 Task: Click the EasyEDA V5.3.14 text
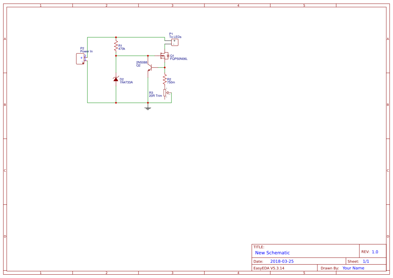269,268
